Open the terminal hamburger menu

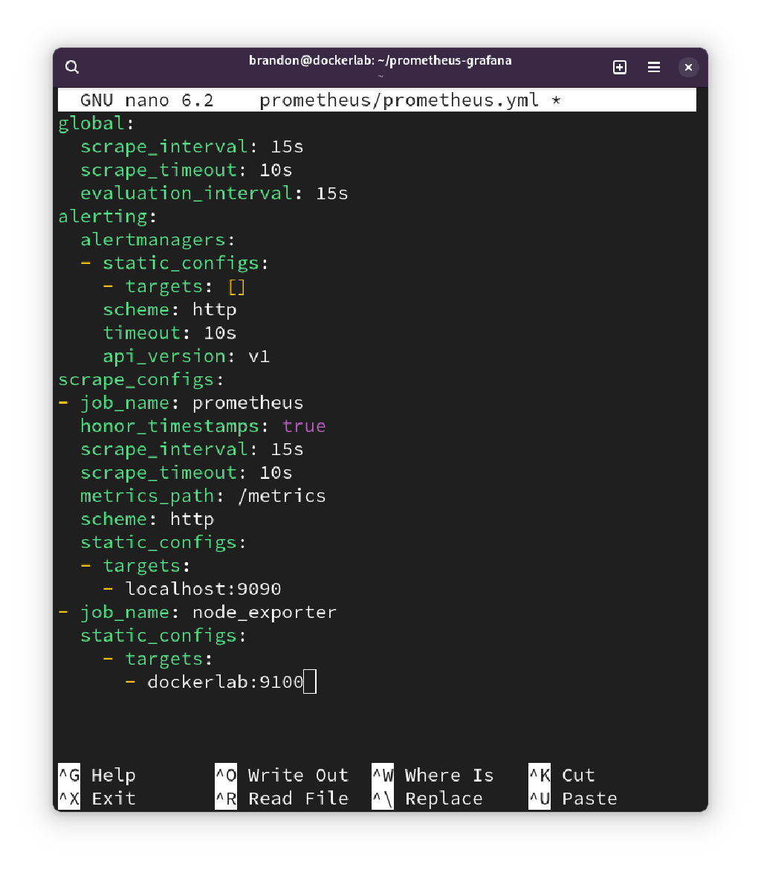pyautogui.click(x=653, y=66)
